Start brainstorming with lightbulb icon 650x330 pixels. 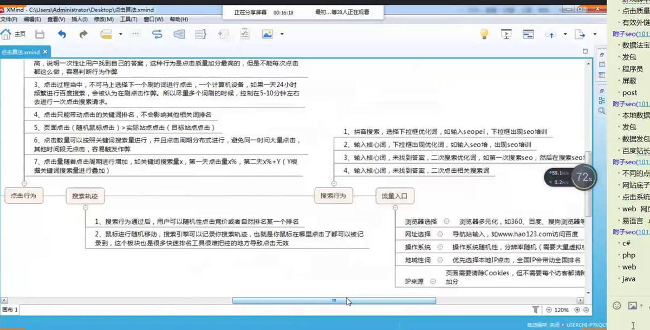coord(484,34)
